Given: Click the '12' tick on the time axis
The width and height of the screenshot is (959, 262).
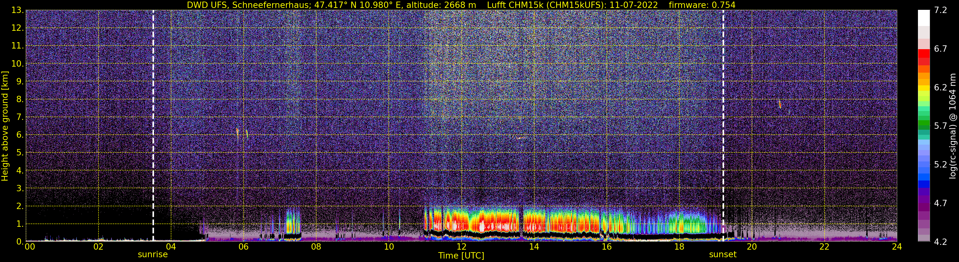Looking at the screenshot, I should (461, 247).
